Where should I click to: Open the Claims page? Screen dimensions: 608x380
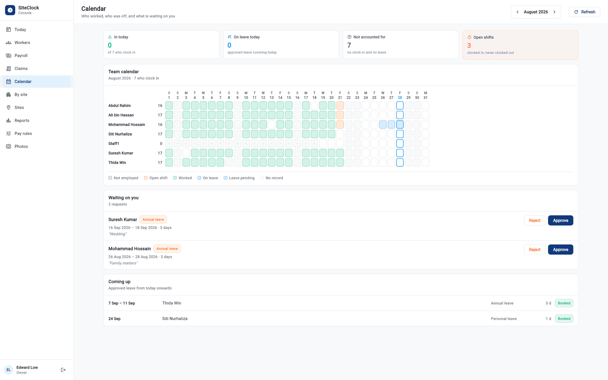tap(37, 68)
